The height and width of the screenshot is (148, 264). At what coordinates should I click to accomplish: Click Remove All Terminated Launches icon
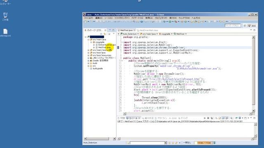click(x=212, y=118)
